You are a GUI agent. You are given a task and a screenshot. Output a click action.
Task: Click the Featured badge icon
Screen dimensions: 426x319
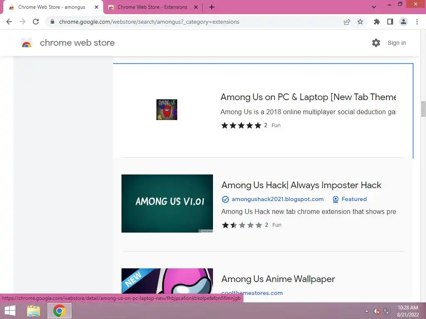[x=336, y=199]
